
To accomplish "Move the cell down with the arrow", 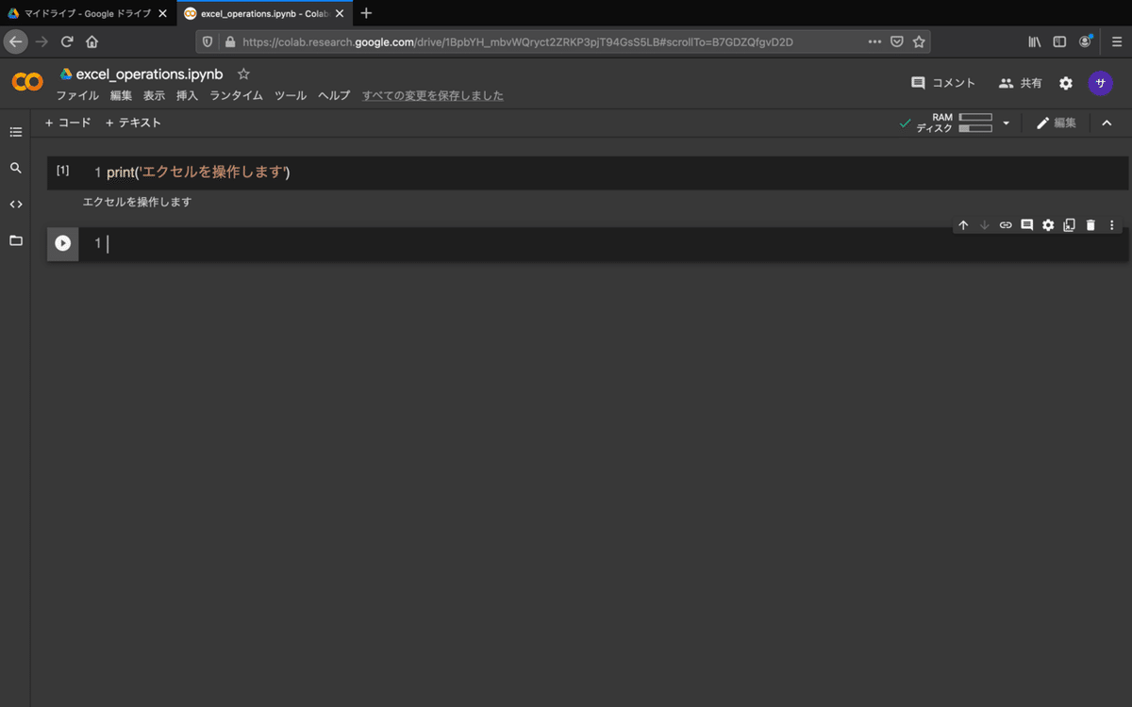I will tap(984, 225).
